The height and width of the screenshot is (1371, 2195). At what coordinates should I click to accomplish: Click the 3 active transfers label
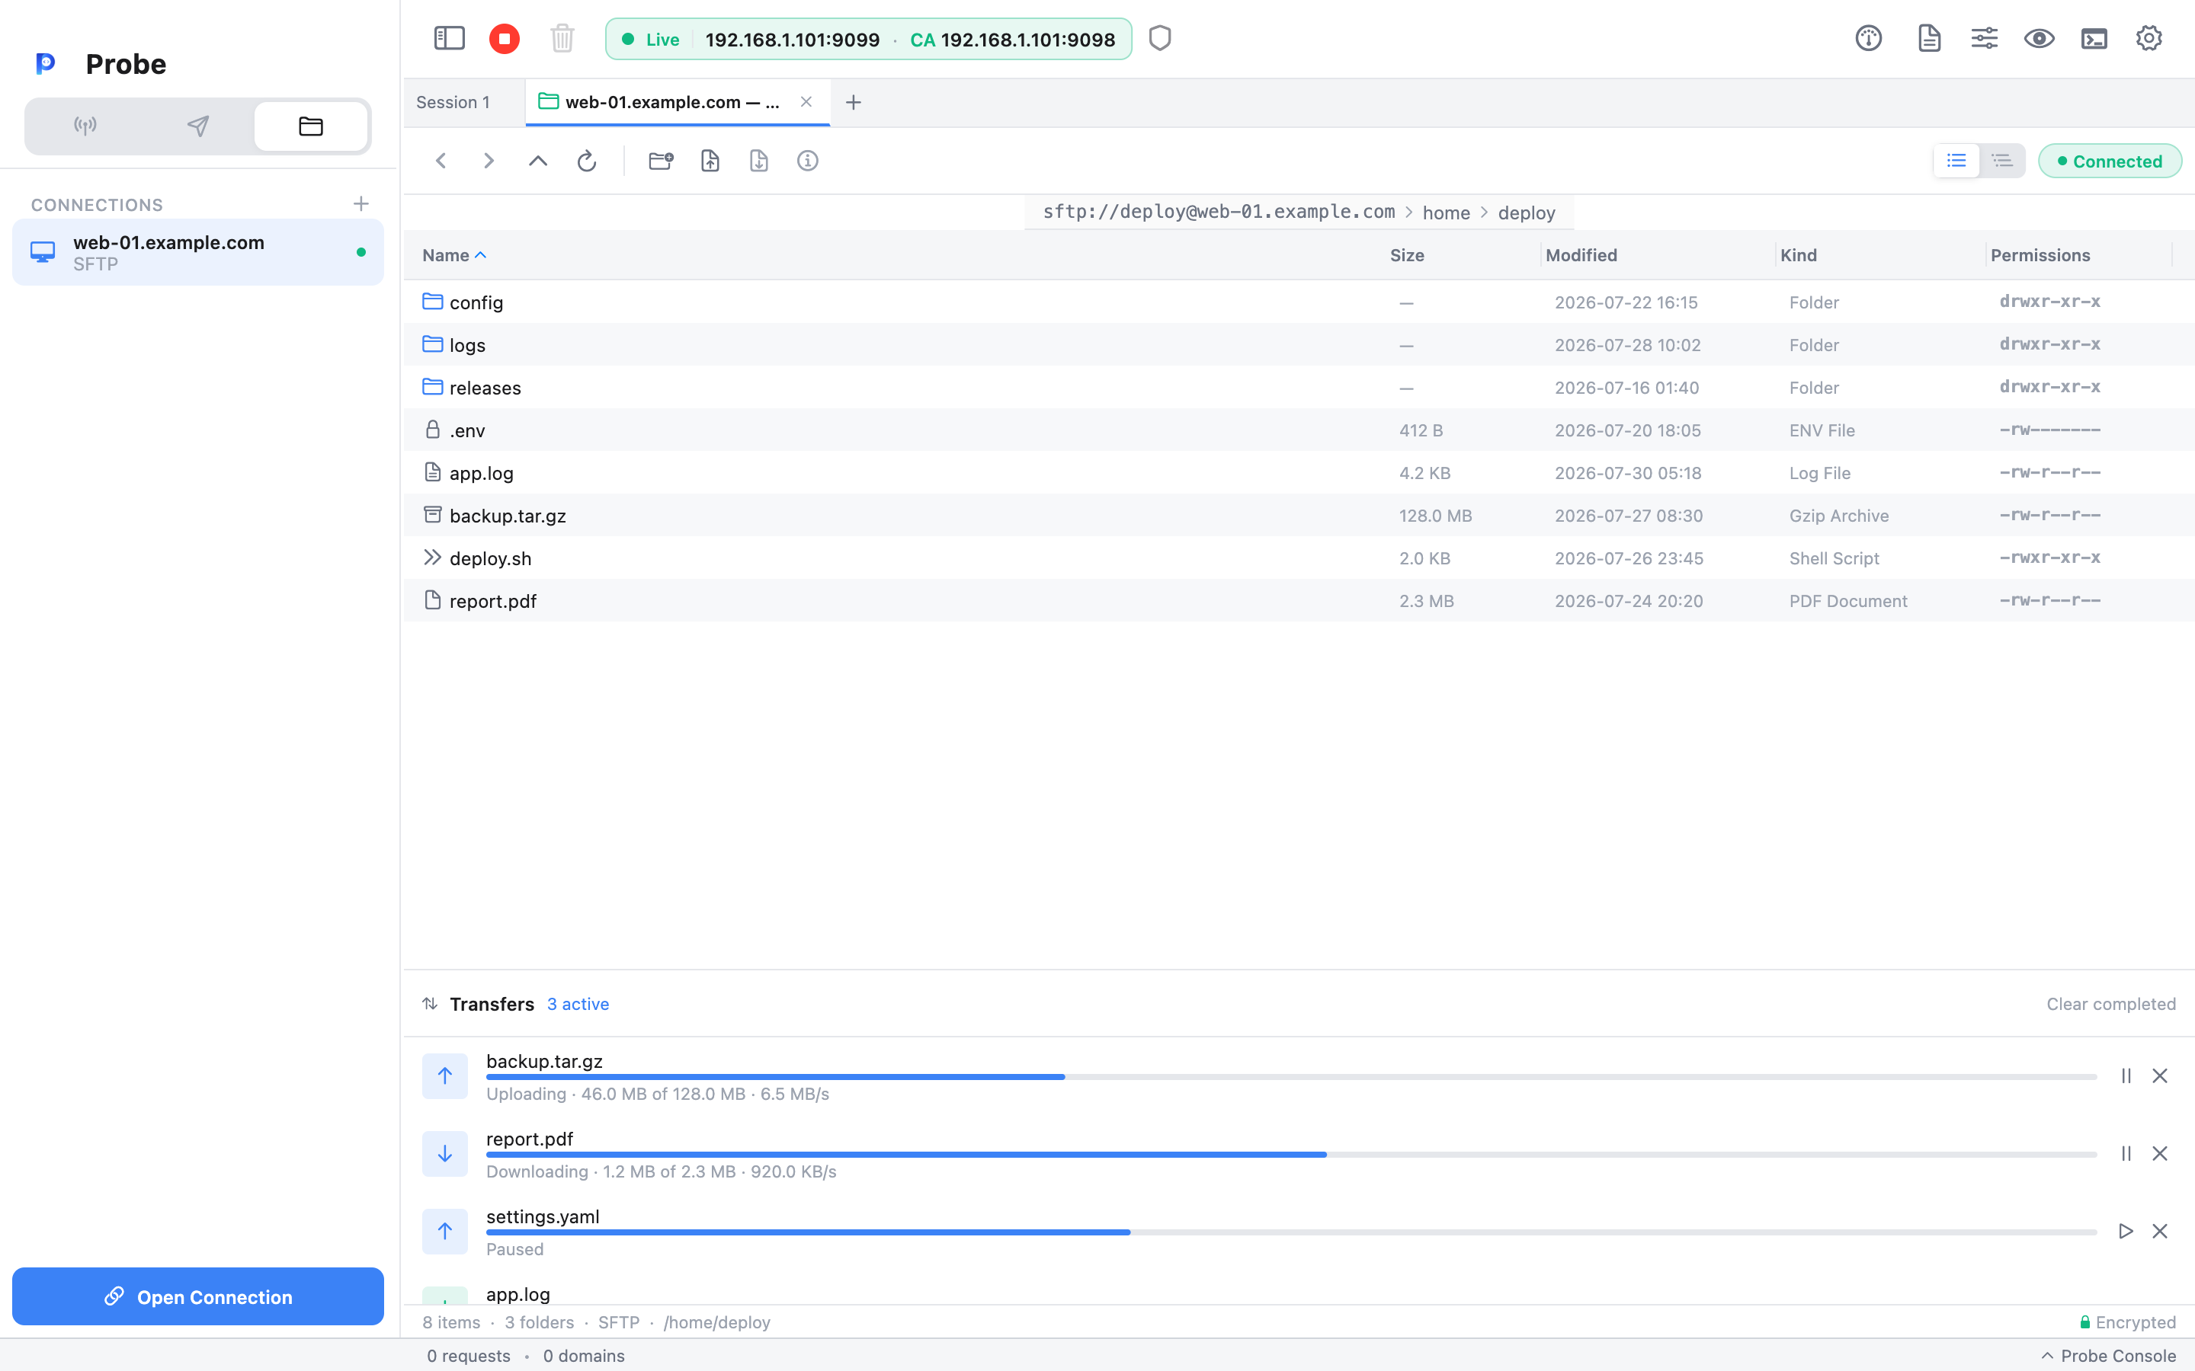578,1004
